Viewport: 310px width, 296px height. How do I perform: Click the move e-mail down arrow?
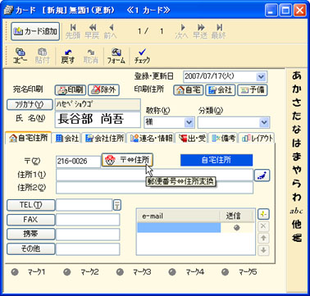pyautogui.click(x=263, y=250)
